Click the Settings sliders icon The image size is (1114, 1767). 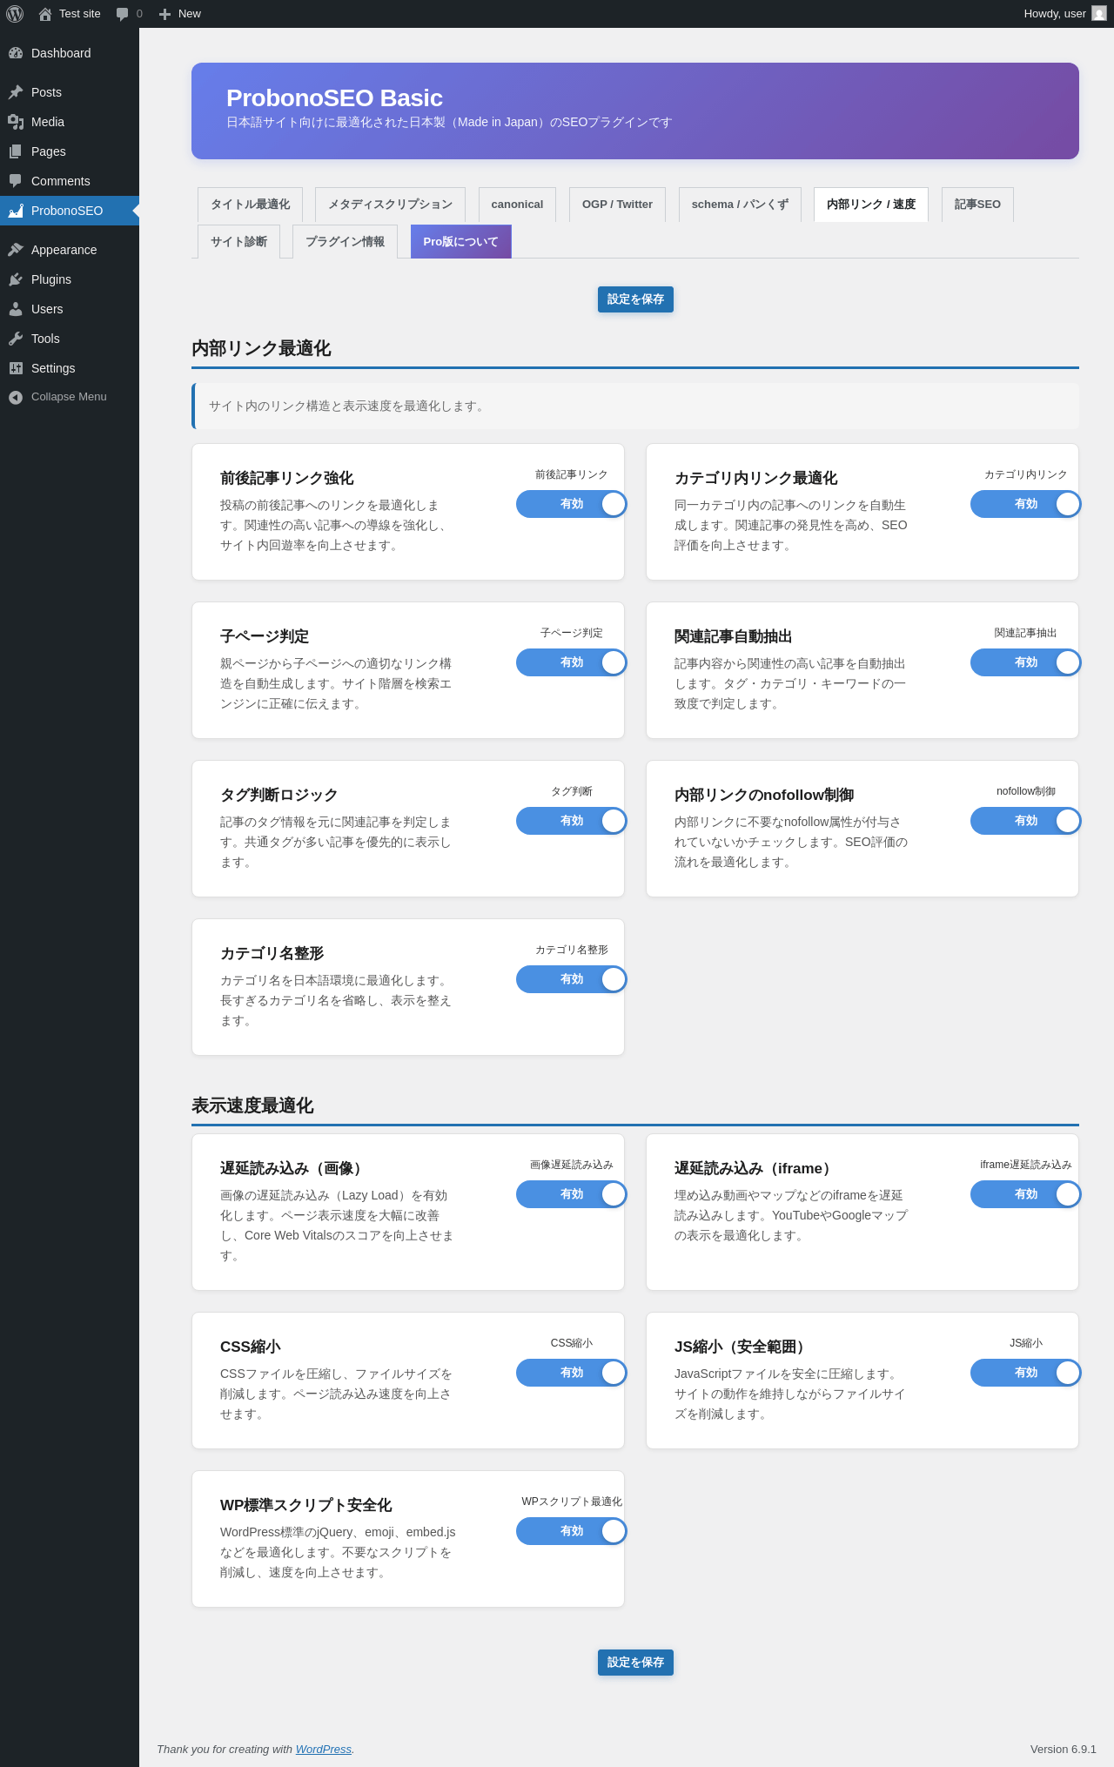[16, 368]
